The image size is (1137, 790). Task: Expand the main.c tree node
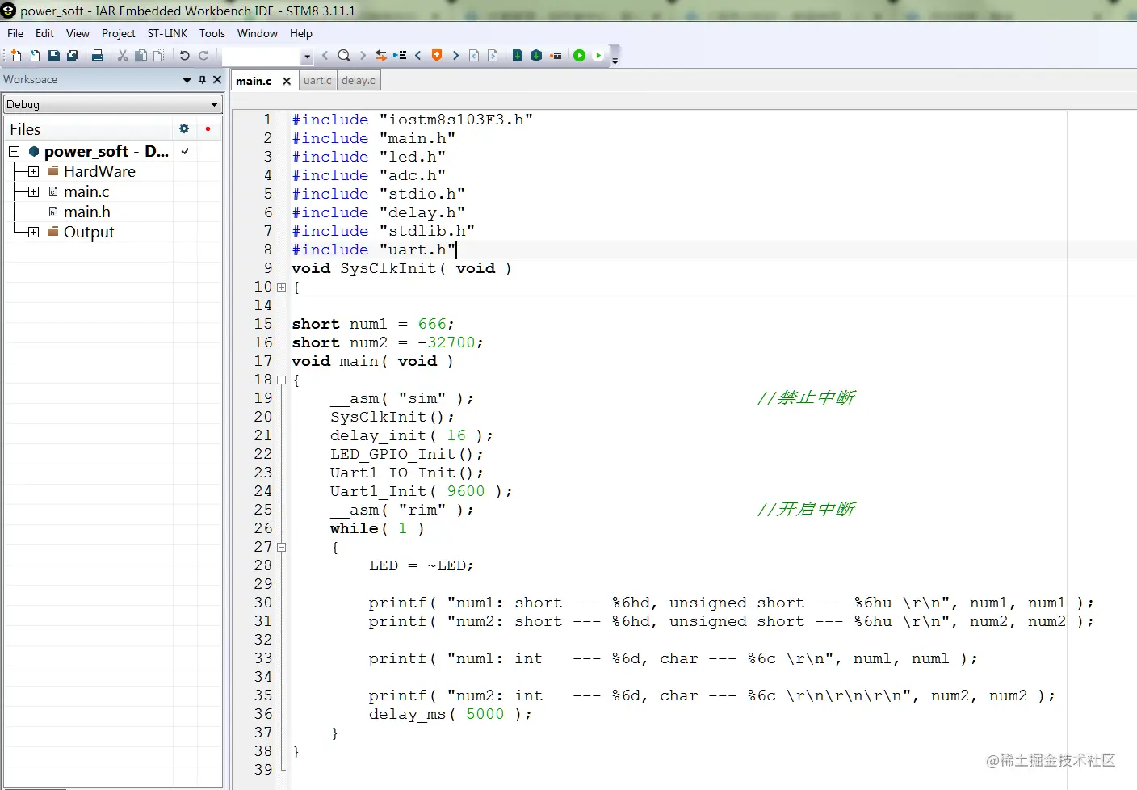33,192
